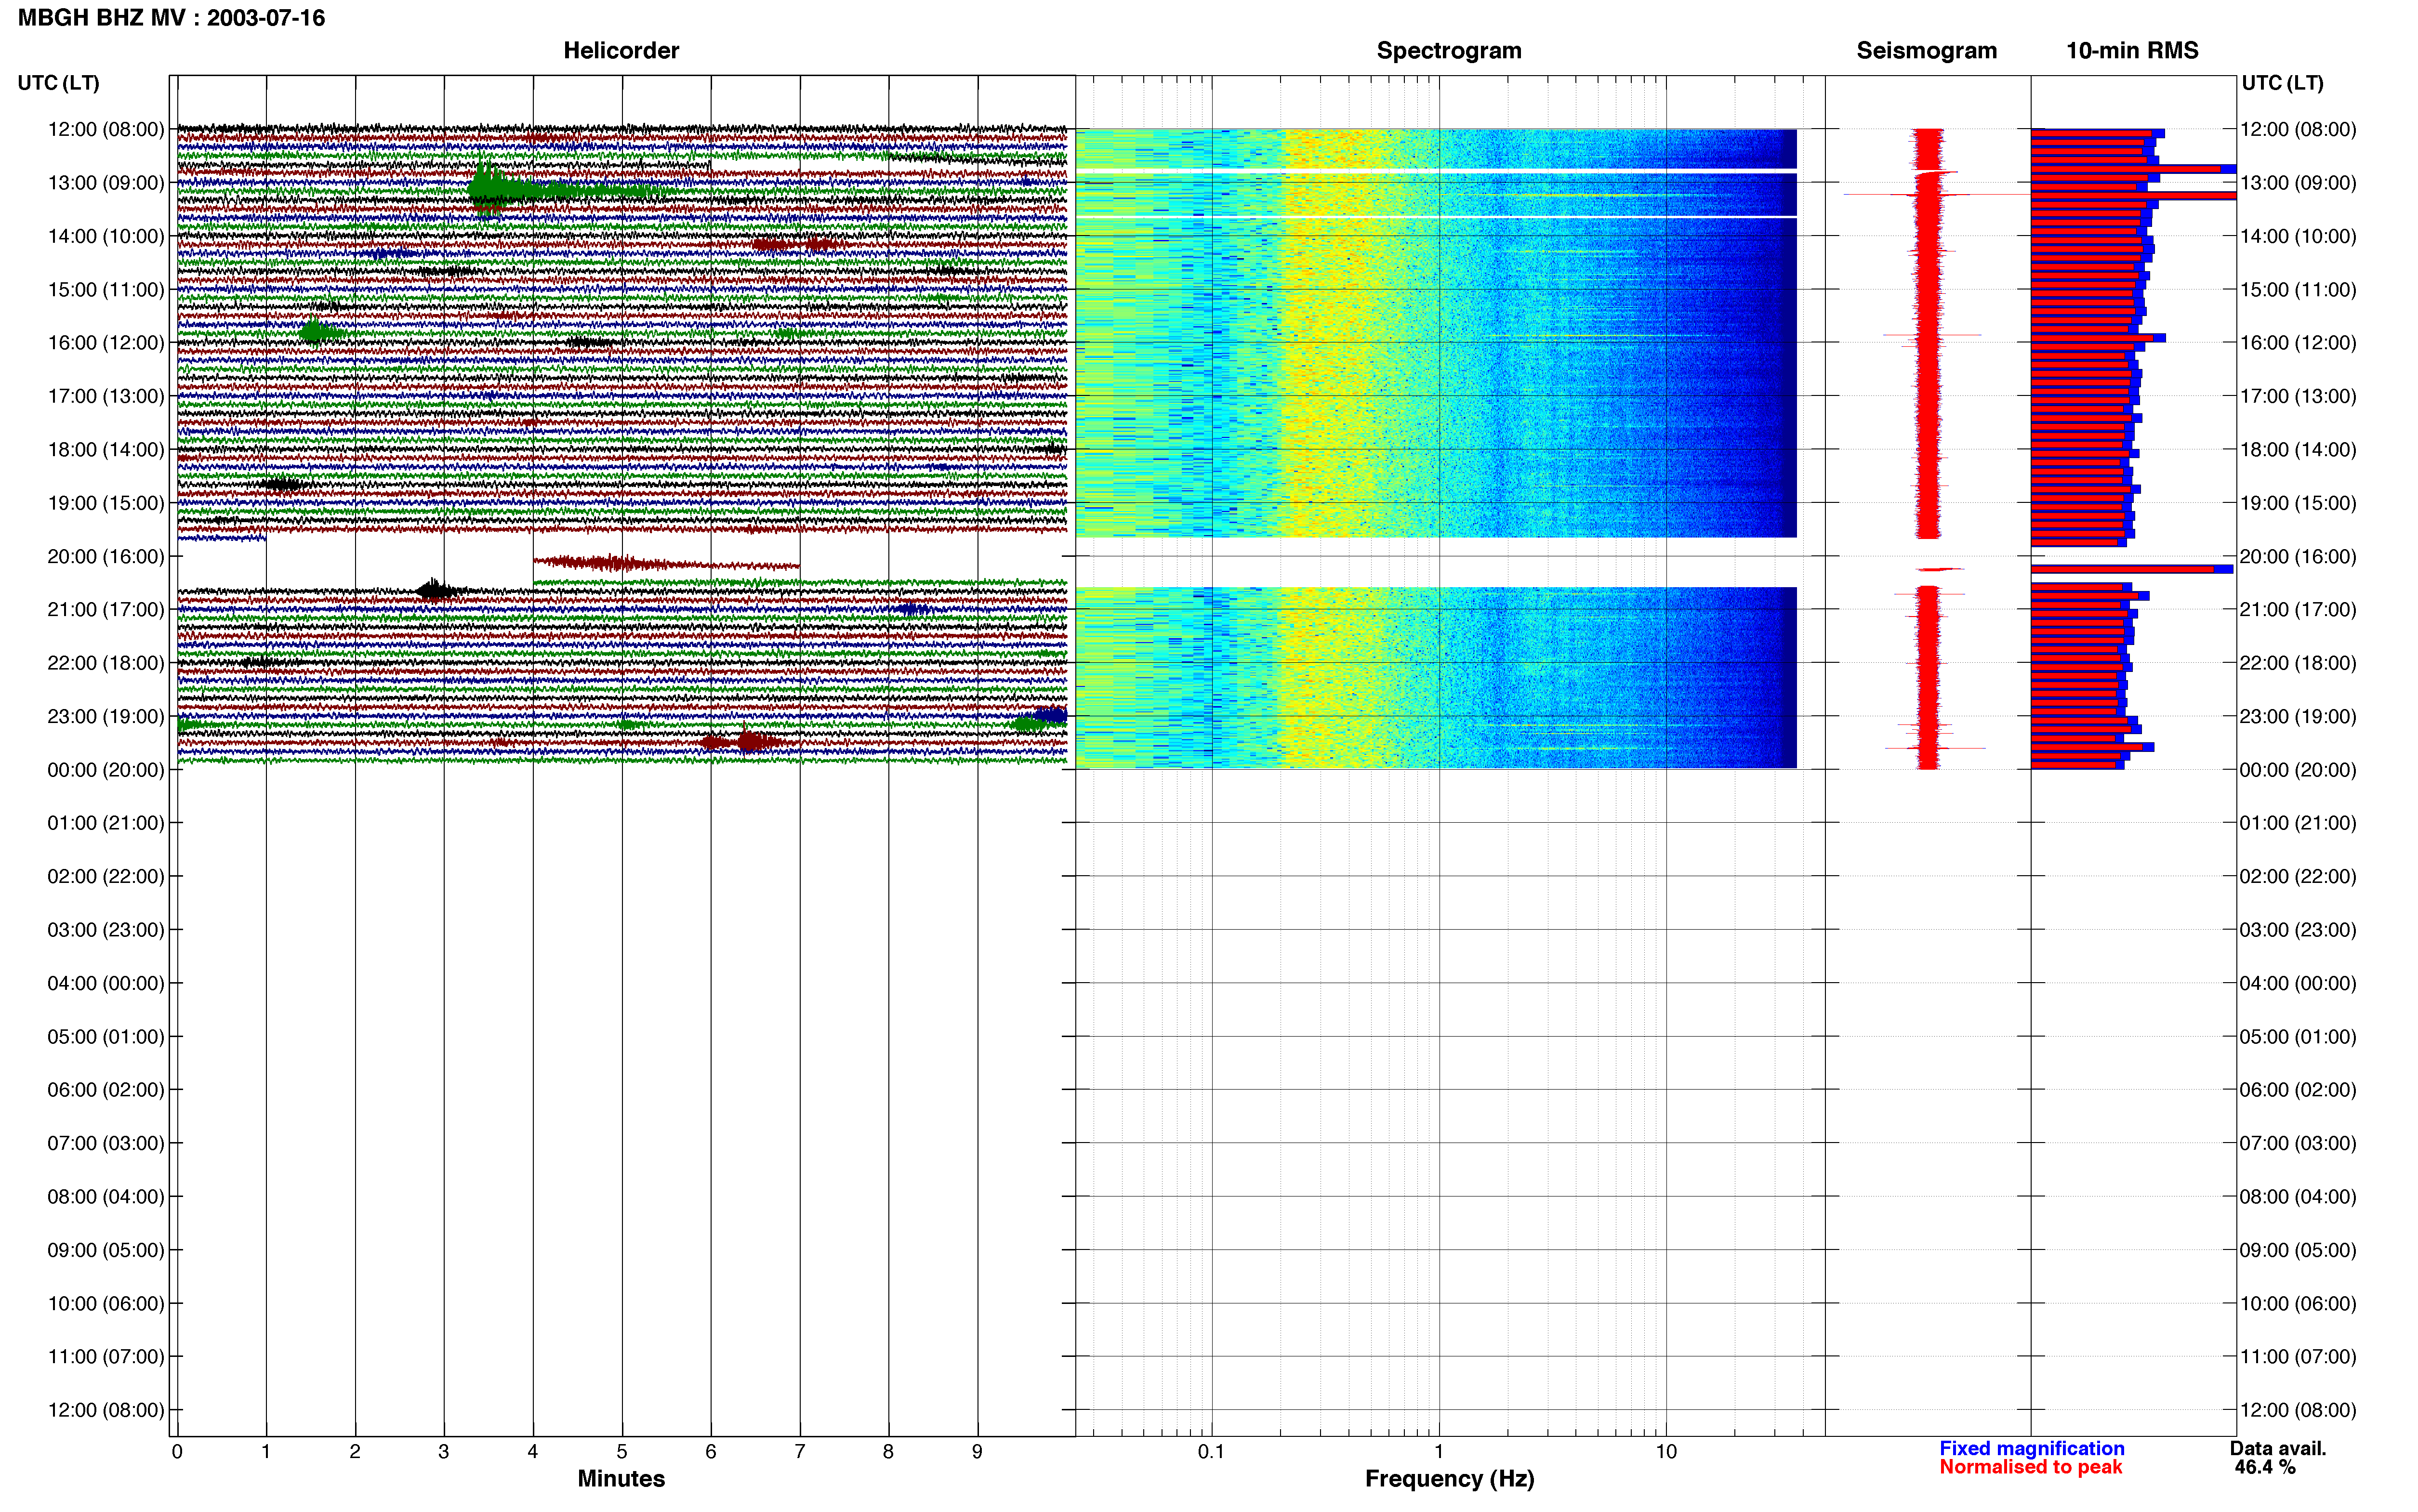This screenshot has width=2418, height=1512.
Task: Click the right '23:00 (19:00)' time label
Action: coord(2298,716)
